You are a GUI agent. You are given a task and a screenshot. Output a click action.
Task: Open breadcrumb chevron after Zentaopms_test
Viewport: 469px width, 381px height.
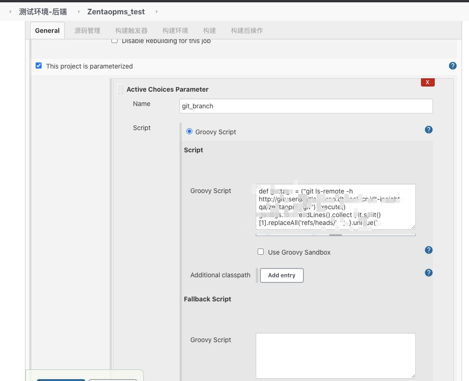coord(156,12)
